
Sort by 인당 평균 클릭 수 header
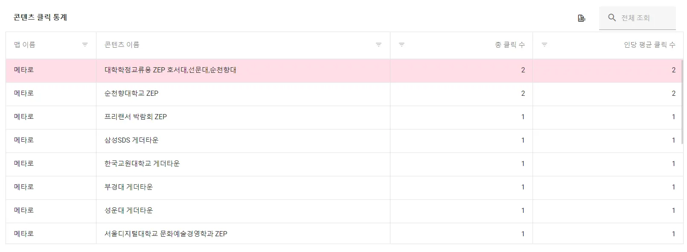click(x=649, y=45)
